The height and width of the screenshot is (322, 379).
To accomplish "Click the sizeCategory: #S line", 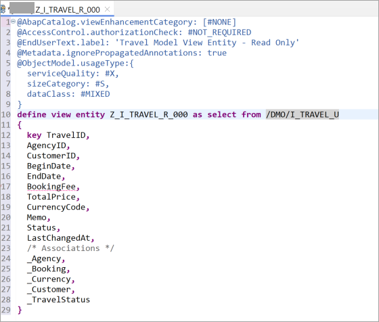I will click(x=68, y=84).
